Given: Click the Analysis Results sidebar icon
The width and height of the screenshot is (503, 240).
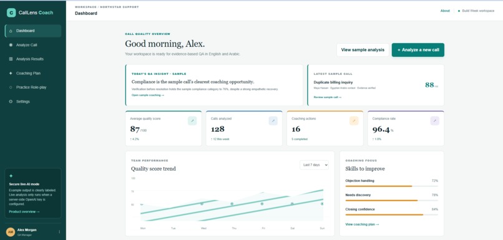Looking at the screenshot, I should coord(11,59).
